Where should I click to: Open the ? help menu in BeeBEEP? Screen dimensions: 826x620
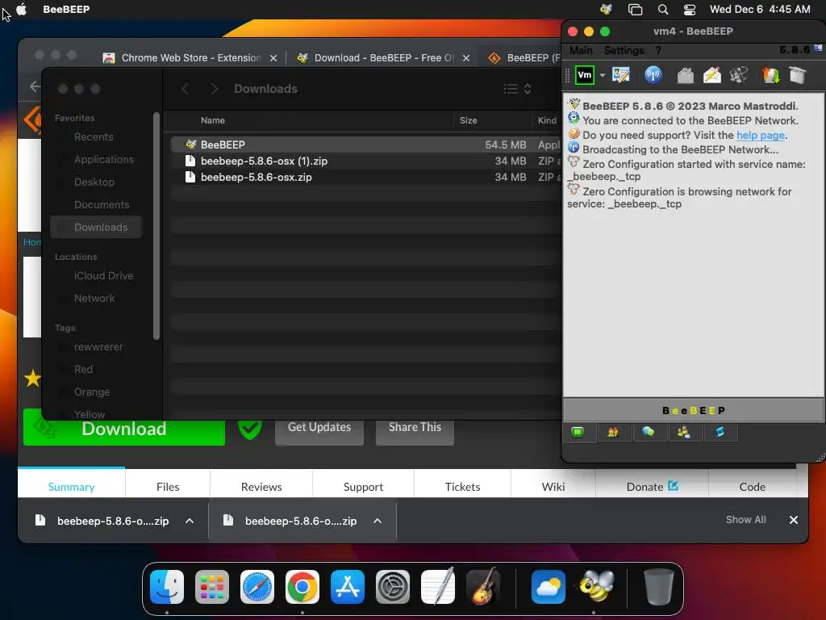(x=658, y=50)
